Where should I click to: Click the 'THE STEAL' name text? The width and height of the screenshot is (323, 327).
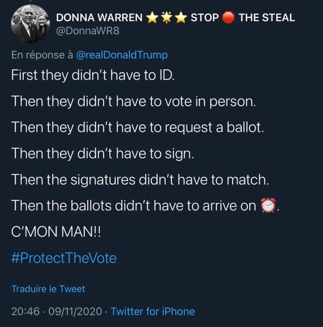tap(266, 18)
